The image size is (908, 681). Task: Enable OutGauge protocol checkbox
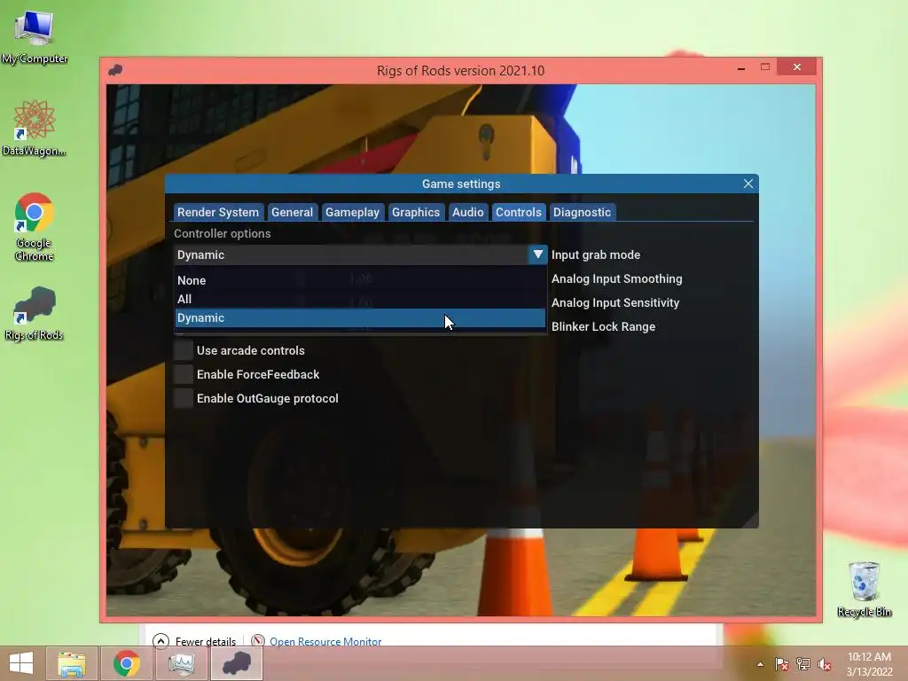tap(184, 398)
